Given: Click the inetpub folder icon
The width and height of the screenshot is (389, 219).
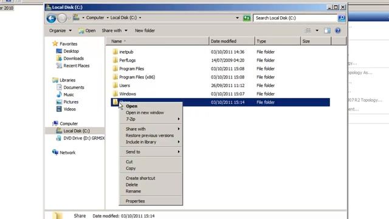Looking at the screenshot, I should 115,52.
